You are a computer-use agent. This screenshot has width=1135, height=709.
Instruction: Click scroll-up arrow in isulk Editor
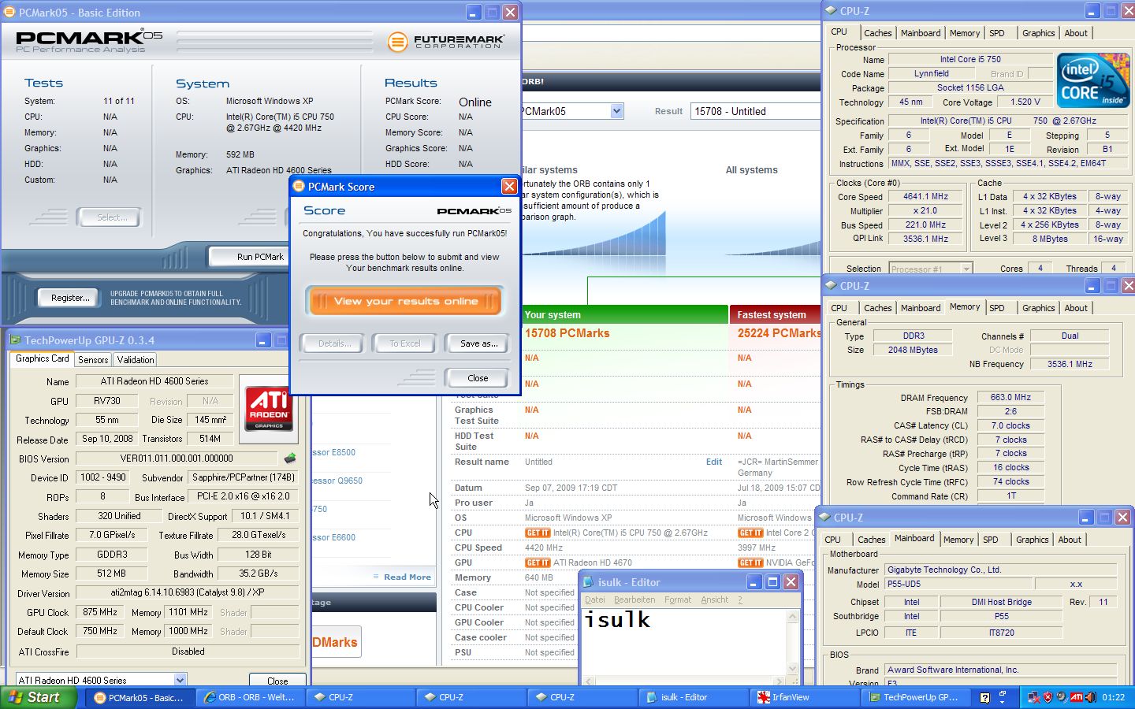click(x=793, y=617)
